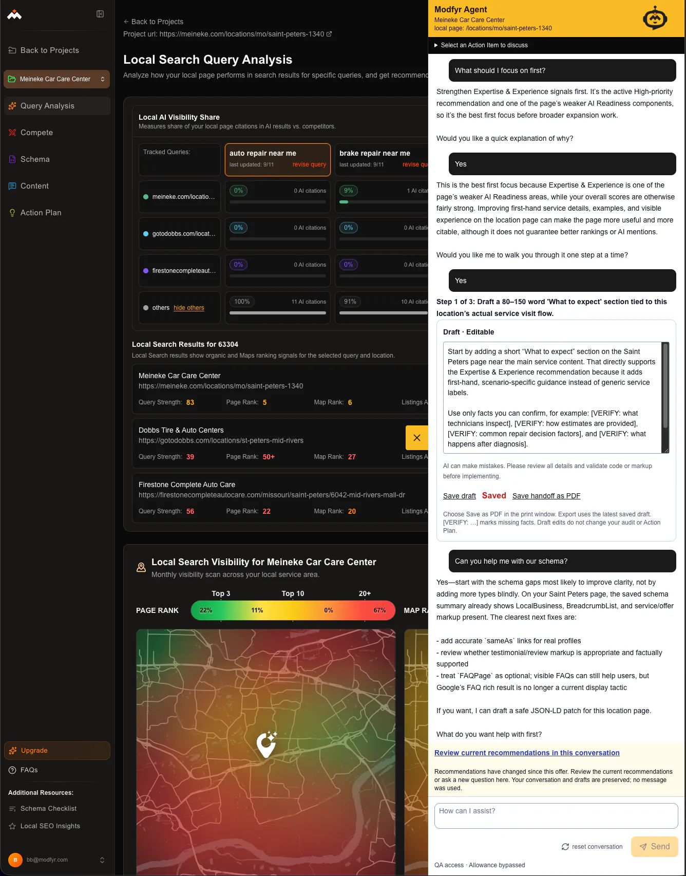This screenshot has width=686, height=876.
Task: Expand Select an Action Item to discuss
Action: coord(481,45)
